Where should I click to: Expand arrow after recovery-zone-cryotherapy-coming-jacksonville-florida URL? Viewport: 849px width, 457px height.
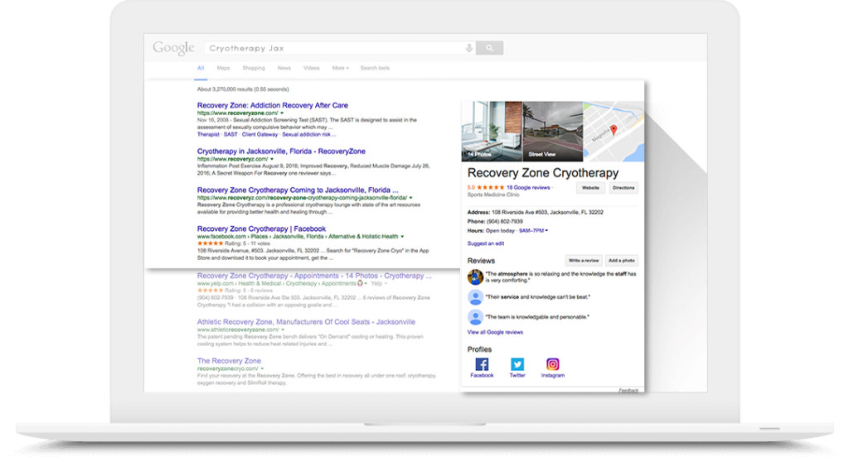[x=410, y=198]
